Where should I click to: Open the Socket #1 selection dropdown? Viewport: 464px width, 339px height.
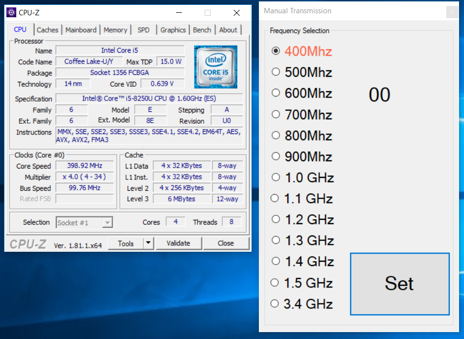84,222
